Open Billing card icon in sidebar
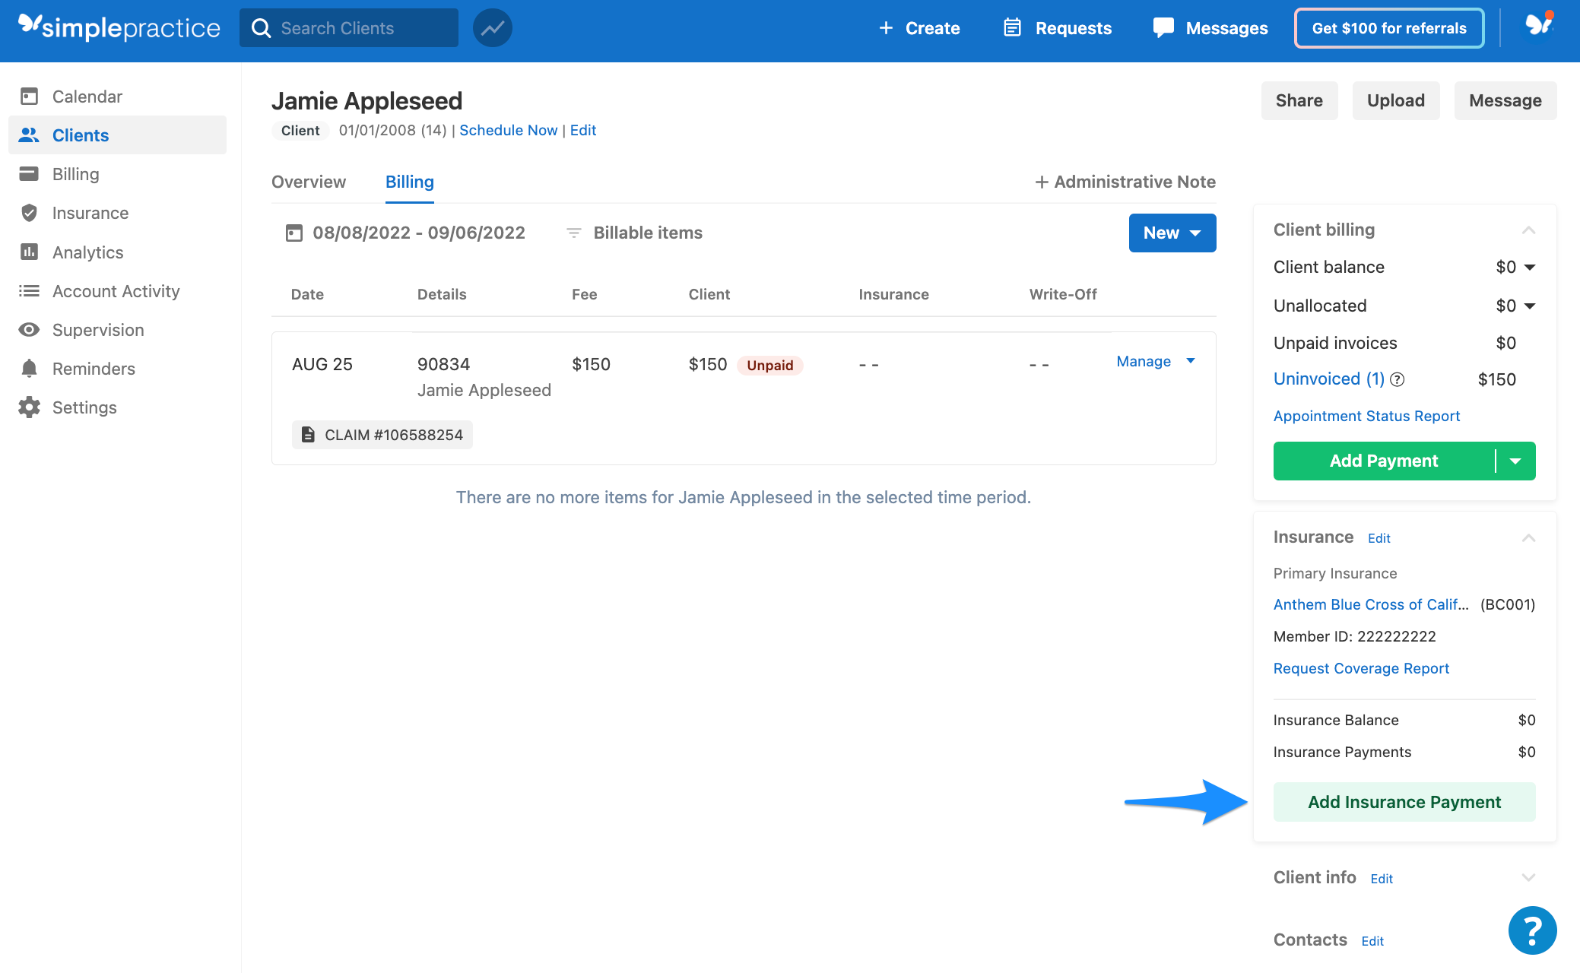The height and width of the screenshot is (973, 1580). 29,174
